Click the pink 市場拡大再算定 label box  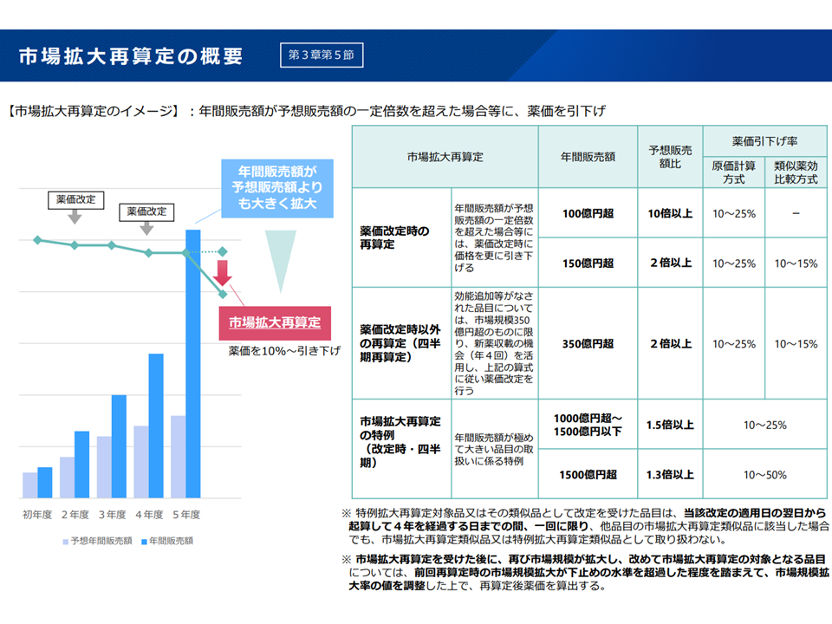[x=274, y=323]
